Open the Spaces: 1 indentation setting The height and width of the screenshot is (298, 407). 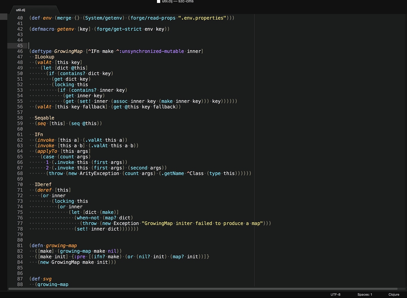tap(365, 294)
